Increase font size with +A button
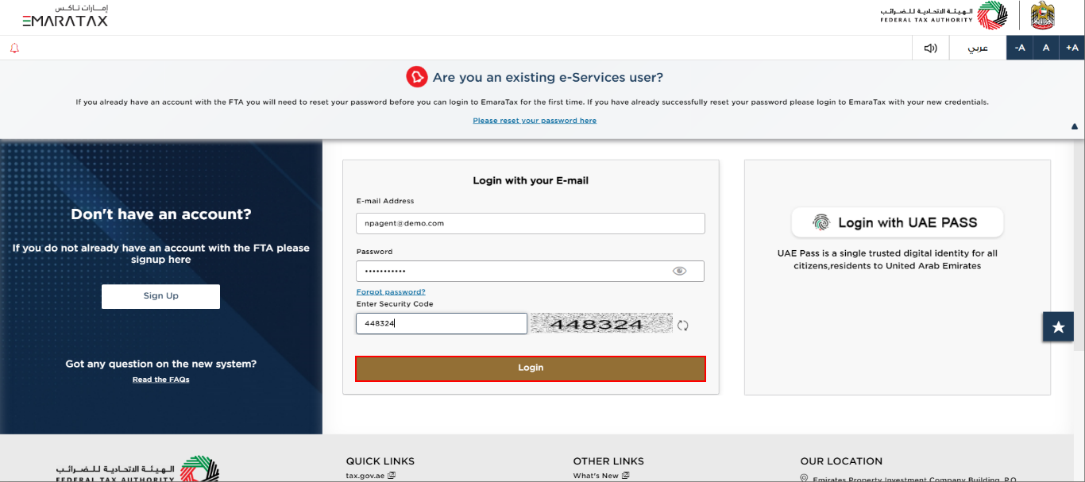 (x=1072, y=48)
